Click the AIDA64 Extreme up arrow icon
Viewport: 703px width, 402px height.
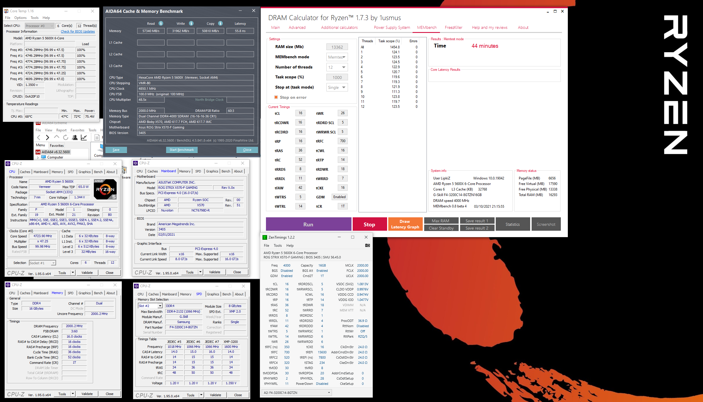56,137
